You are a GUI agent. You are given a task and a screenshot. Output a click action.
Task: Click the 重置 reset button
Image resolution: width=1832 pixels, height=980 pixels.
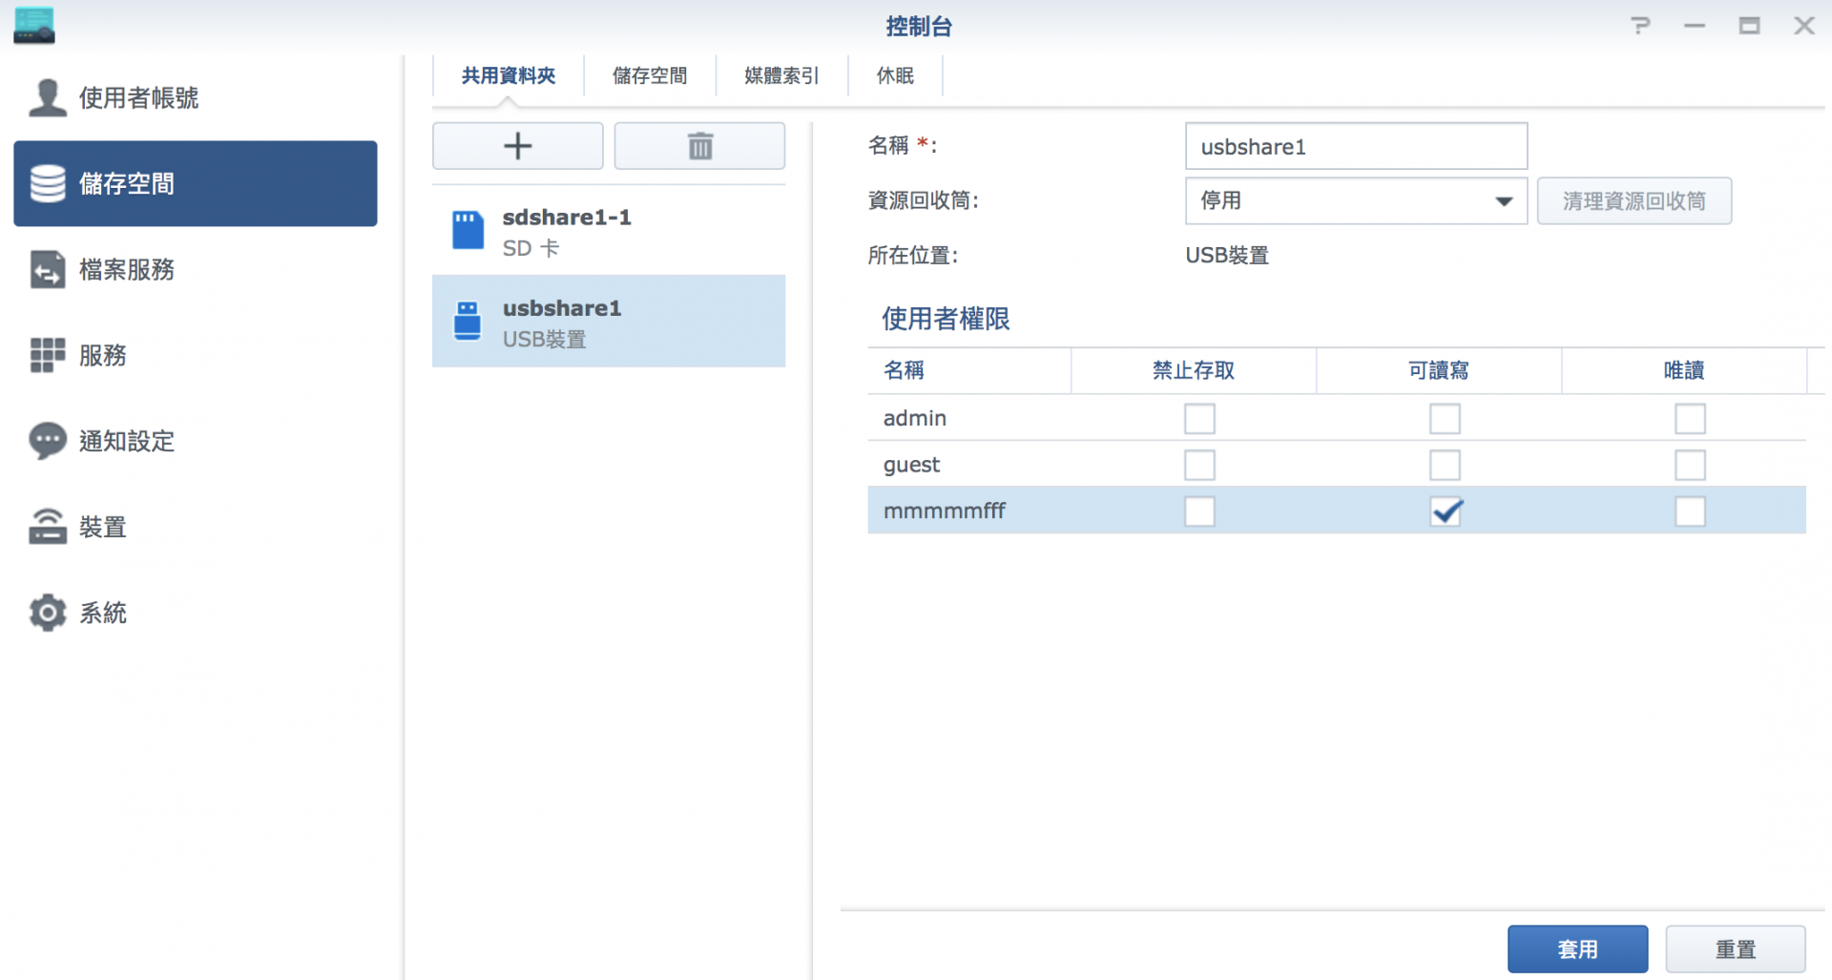[1735, 949]
